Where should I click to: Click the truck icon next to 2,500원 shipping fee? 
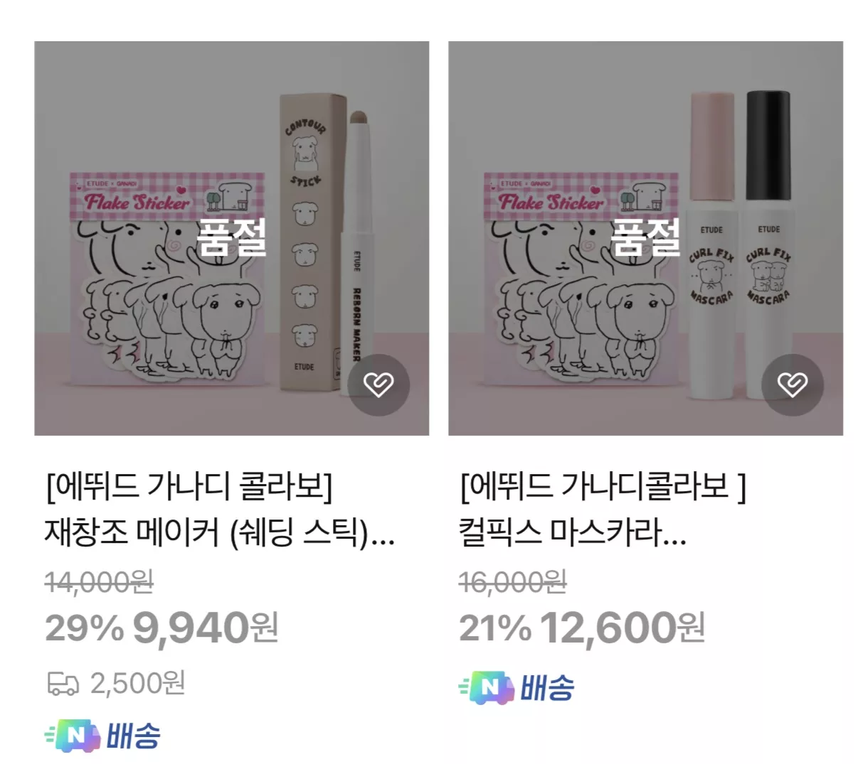(62, 684)
